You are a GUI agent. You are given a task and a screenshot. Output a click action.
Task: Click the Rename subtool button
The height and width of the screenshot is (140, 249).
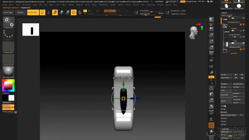pos(226,84)
